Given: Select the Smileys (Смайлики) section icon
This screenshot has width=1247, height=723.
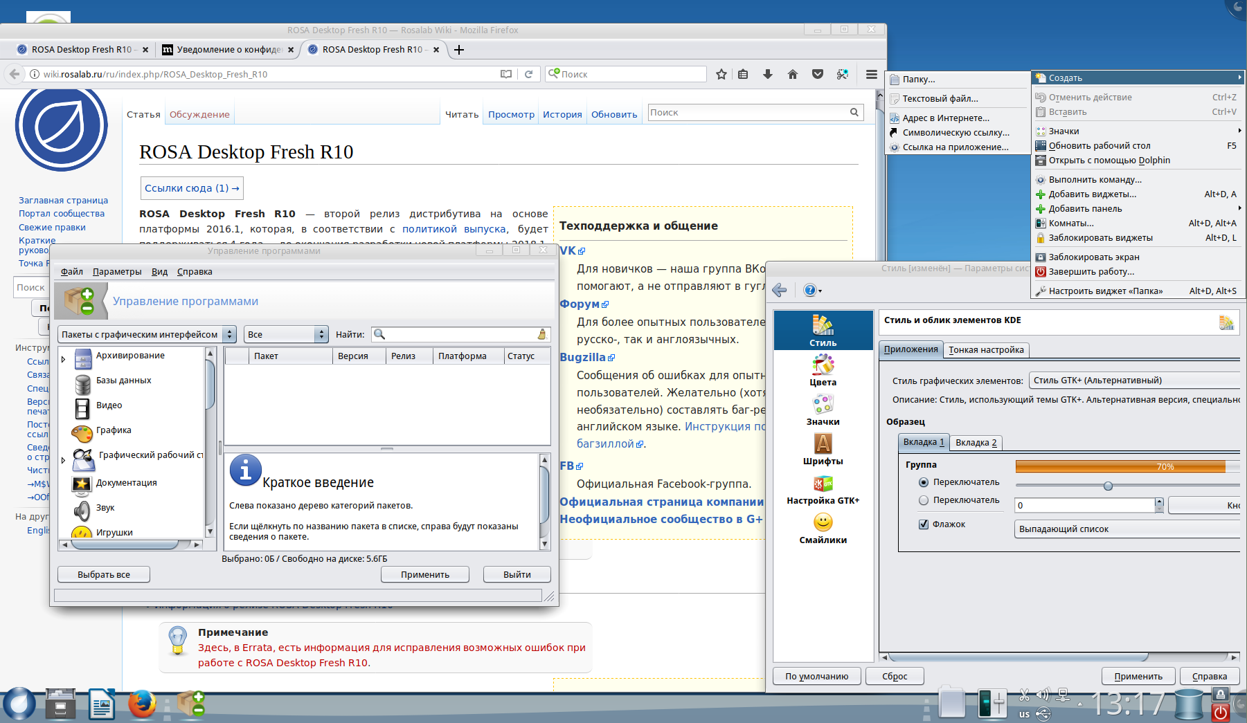Looking at the screenshot, I should (x=823, y=527).
